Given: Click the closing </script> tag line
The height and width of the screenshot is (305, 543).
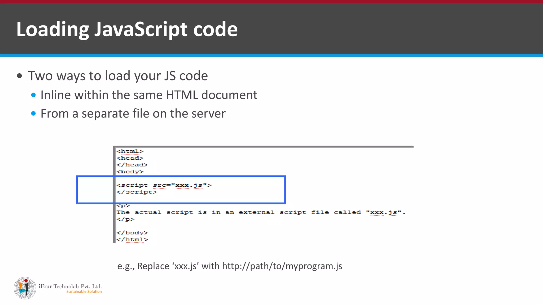Looking at the screenshot, I should click(137, 192).
